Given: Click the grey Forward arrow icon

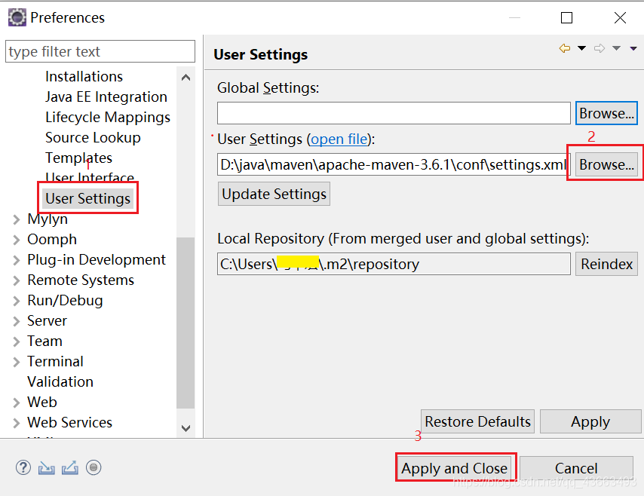Looking at the screenshot, I should (600, 49).
